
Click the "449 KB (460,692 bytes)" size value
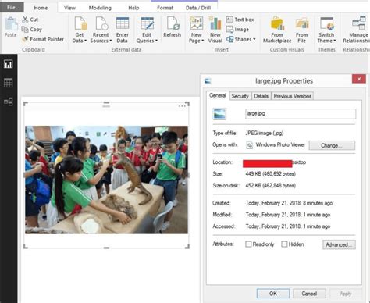coord(270,174)
